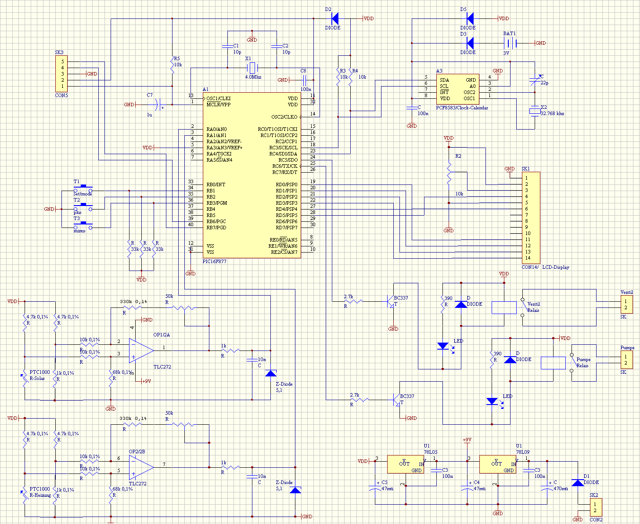Screen dimensions: 640x524
Task: Select the SK3 CON5 connector
Action: coord(61,74)
